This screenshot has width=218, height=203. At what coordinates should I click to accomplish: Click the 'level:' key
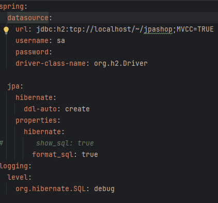tap(19, 177)
